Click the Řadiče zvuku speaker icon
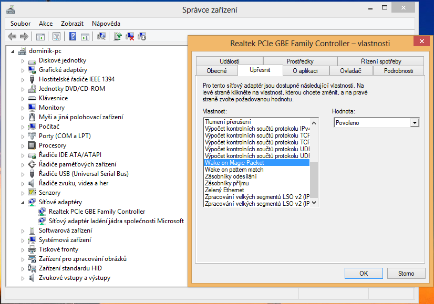The height and width of the screenshot is (304, 434). point(32,183)
